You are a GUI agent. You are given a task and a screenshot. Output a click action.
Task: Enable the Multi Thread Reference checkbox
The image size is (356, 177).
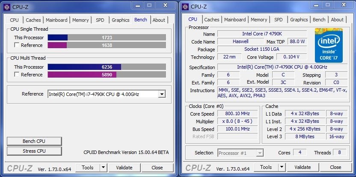tap(17, 75)
